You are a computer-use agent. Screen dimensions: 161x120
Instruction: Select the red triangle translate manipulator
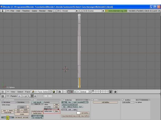point(72,92)
